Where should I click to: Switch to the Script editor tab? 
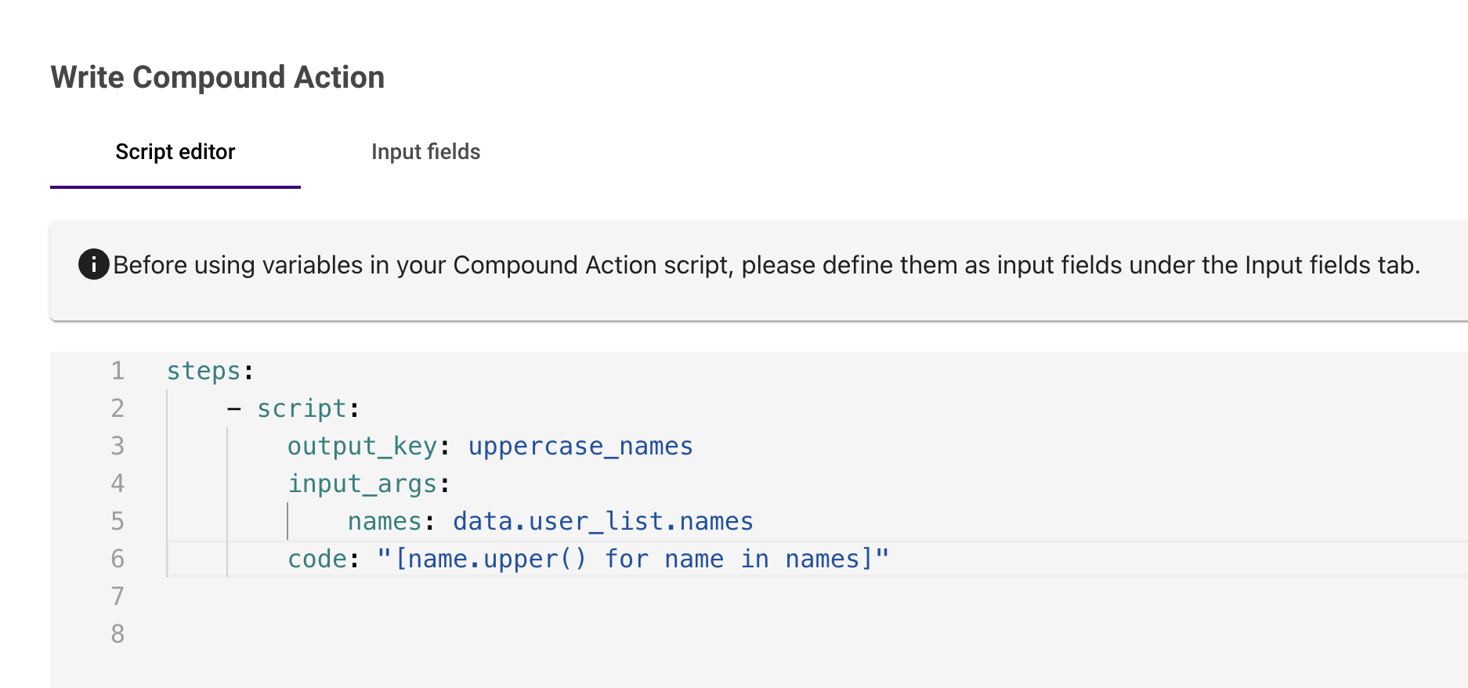[x=175, y=152]
